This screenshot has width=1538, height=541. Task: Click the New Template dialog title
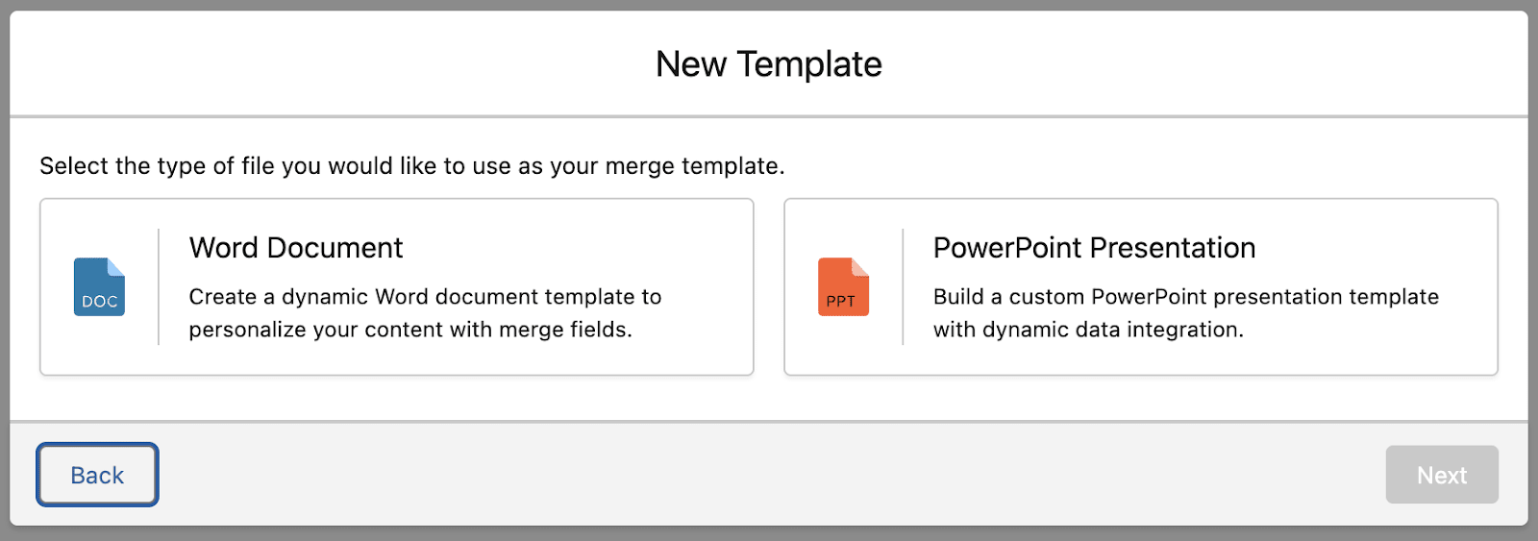[769, 64]
